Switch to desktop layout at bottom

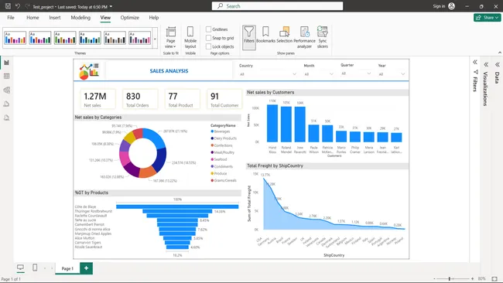click(20, 268)
